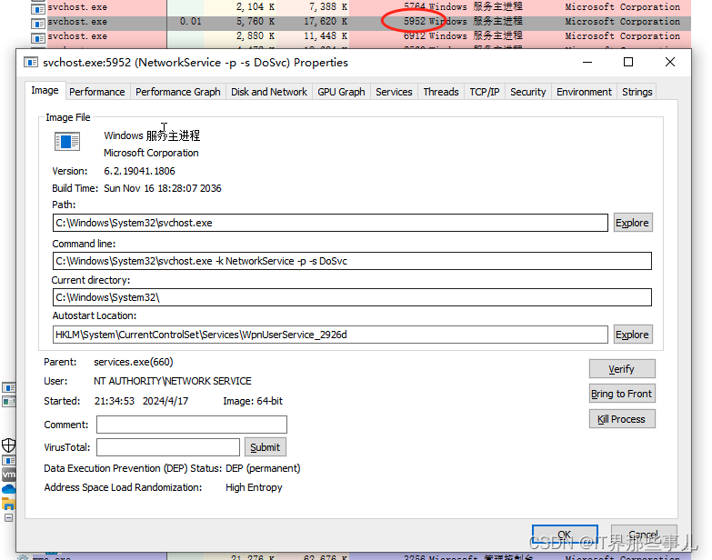Screen dimensions: 712x560
Task: Select the Threads tab
Action: click(x=441, y=92)
